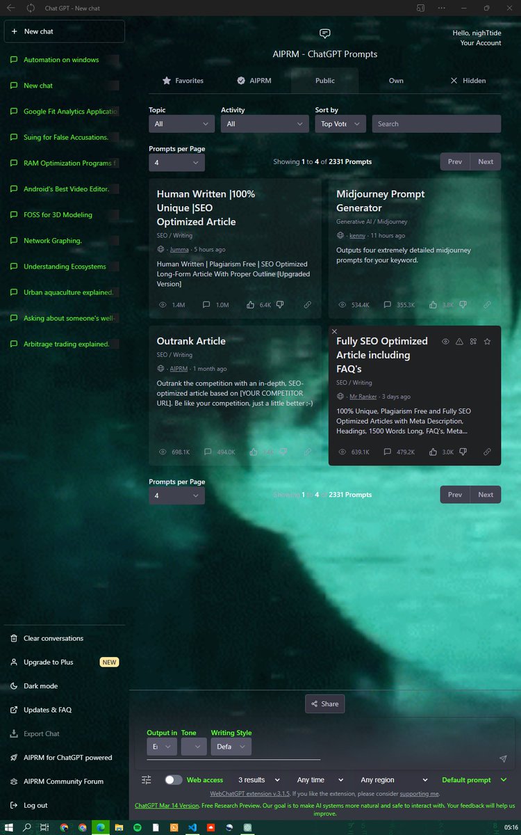This screenshot has height=835, width=521.
Task: Click the AIPRM chat bubble logo icon
Action: [x=324, y=33]
